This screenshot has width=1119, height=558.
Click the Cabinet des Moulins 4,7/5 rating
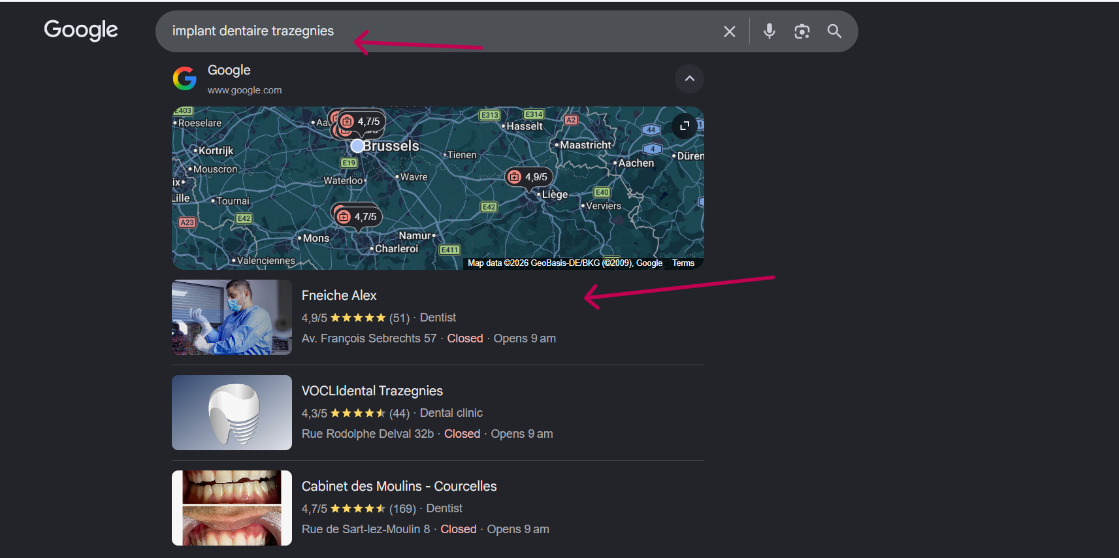point(359,509)
